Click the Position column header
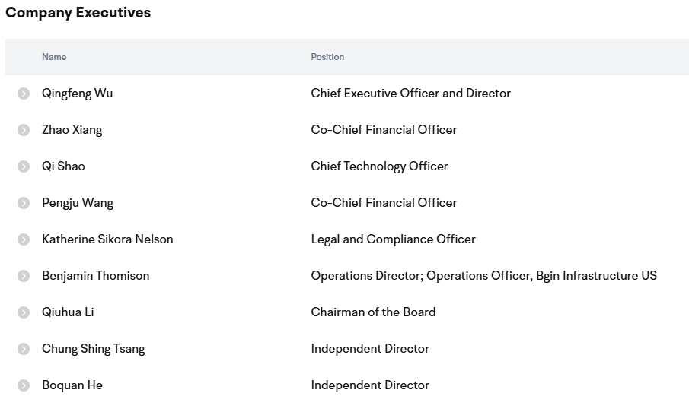The image size is (689, 409). coord(327,57)
